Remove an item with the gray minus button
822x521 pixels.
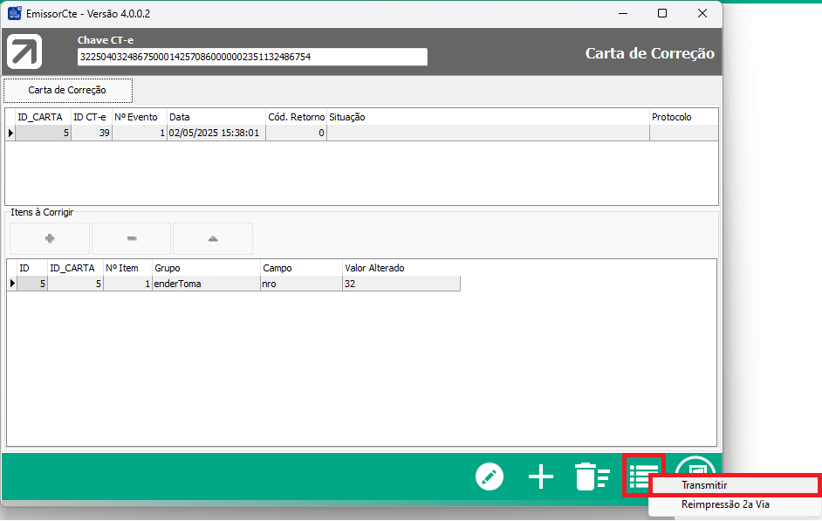pyautogui.click(x=132, y=238)
